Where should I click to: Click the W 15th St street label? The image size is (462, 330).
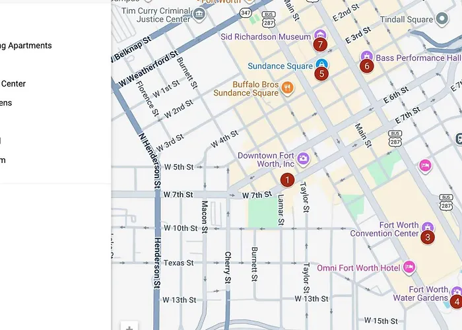[x=381, y=321]
